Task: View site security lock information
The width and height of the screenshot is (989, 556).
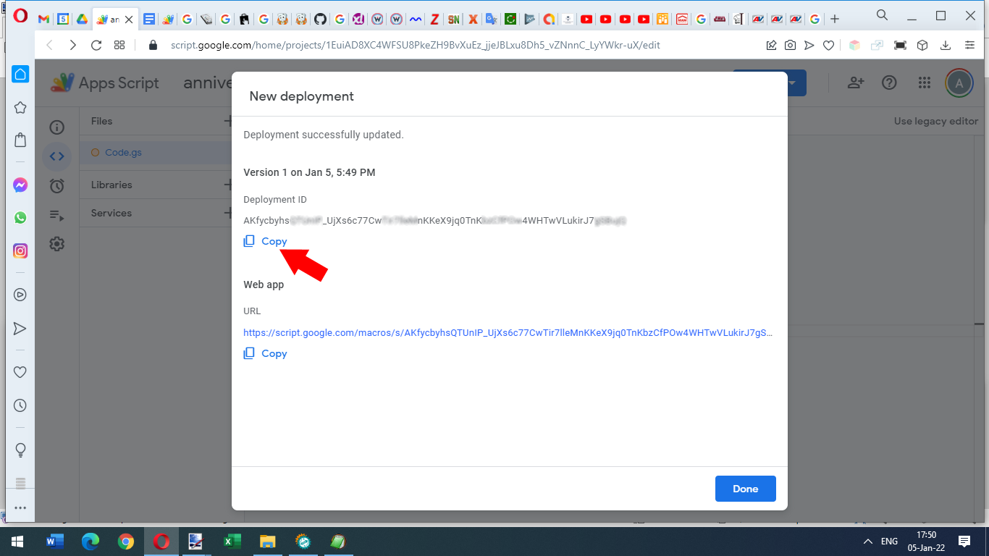Action: click(153, 45)
